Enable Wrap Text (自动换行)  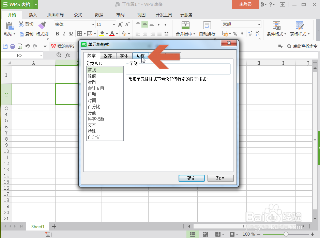(x=207, y=29)
